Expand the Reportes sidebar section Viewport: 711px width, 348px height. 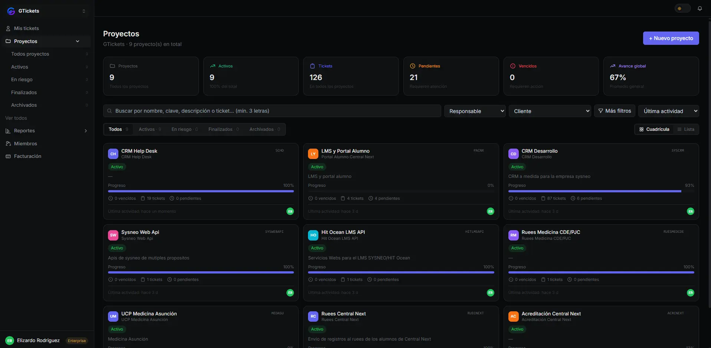pos(86,131)
